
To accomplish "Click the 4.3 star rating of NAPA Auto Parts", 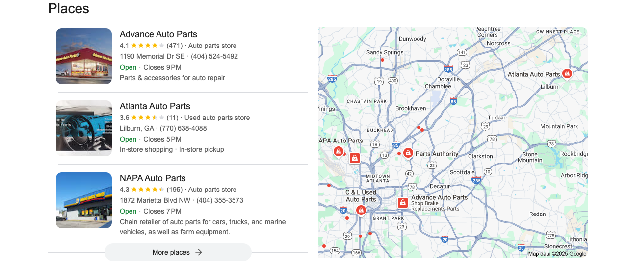I will pos(148,190).
